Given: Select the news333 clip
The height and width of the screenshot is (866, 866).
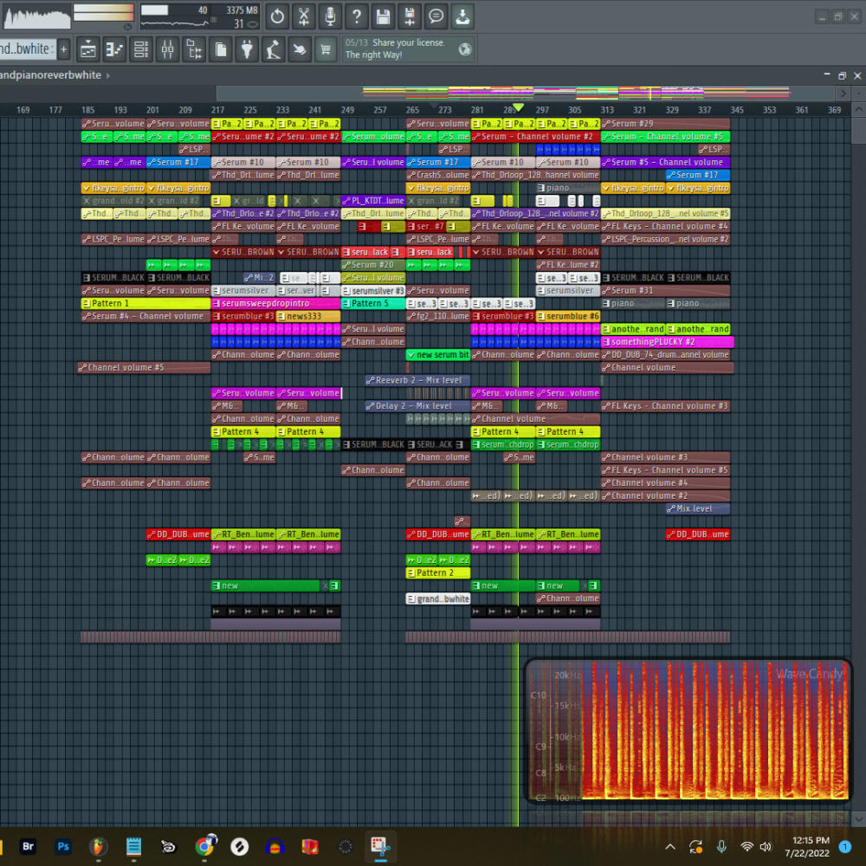Looking at the screenshot, I should click(308, 316).
